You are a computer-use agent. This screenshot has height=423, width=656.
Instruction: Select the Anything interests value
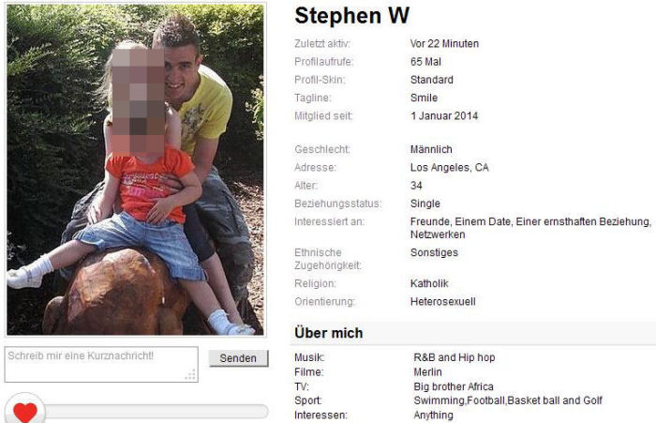433,415
